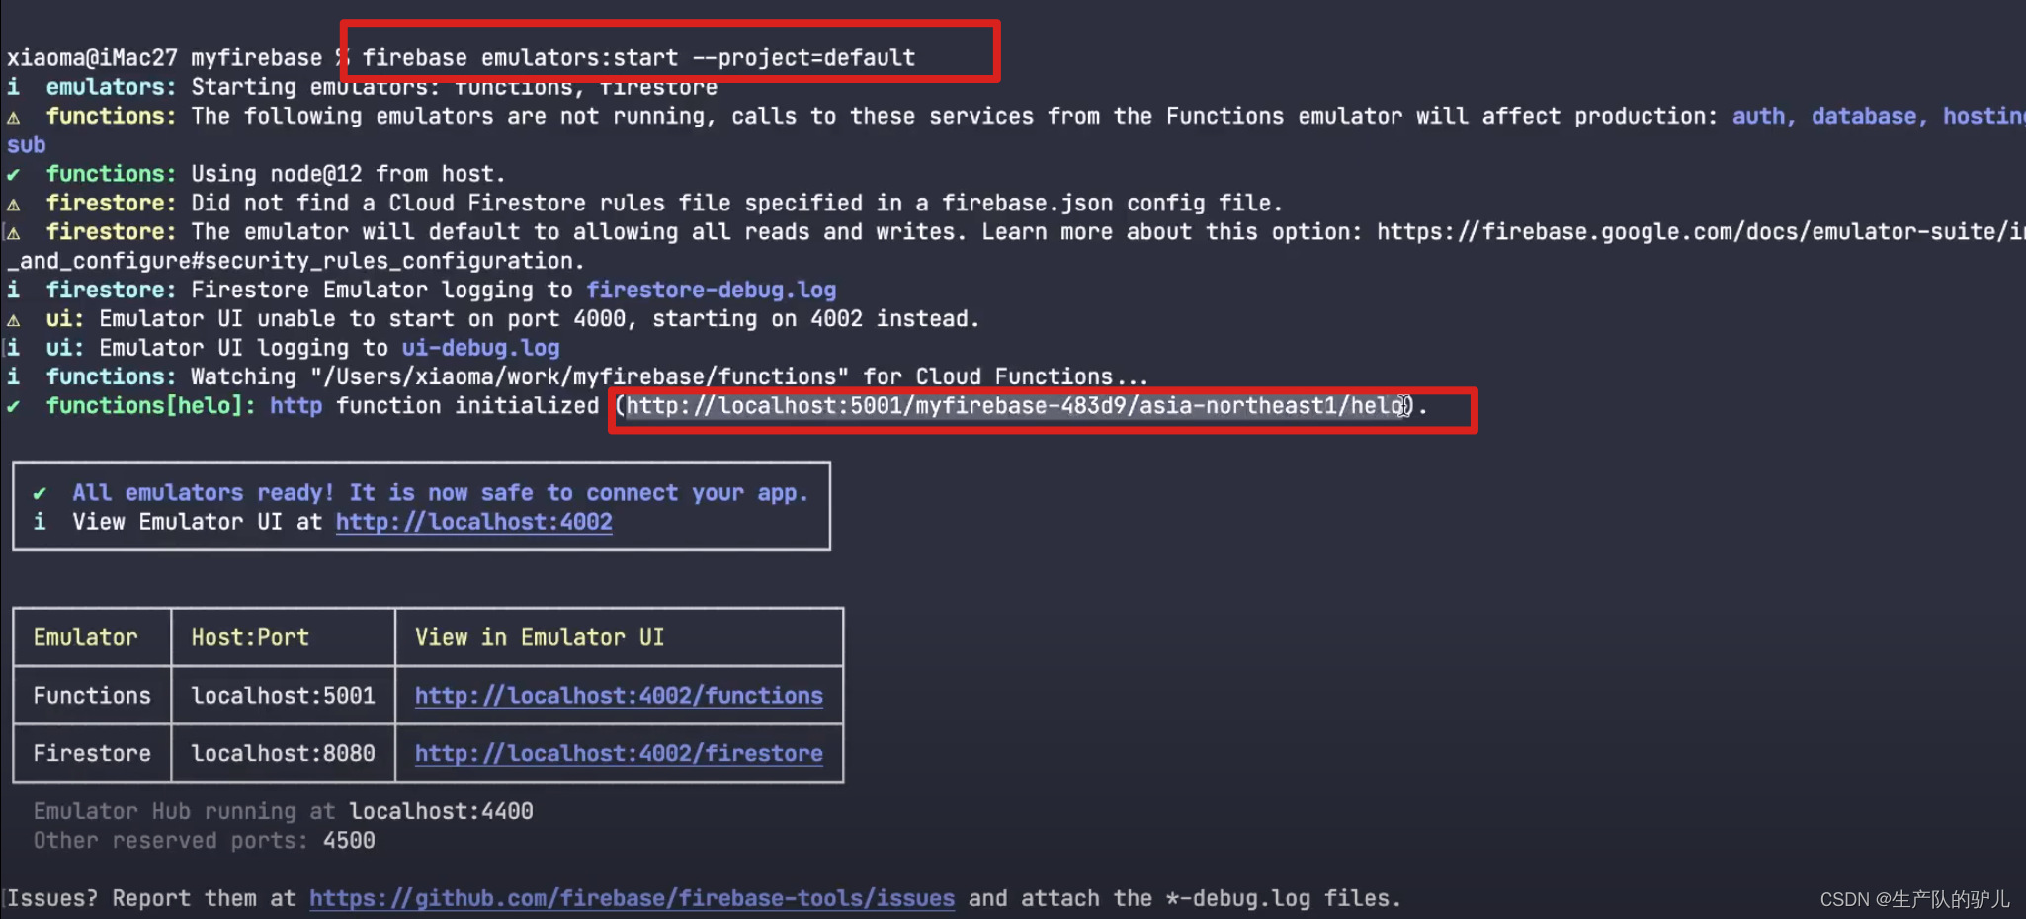Open the localhost:4002/functions link

click(x=619, y=696)
